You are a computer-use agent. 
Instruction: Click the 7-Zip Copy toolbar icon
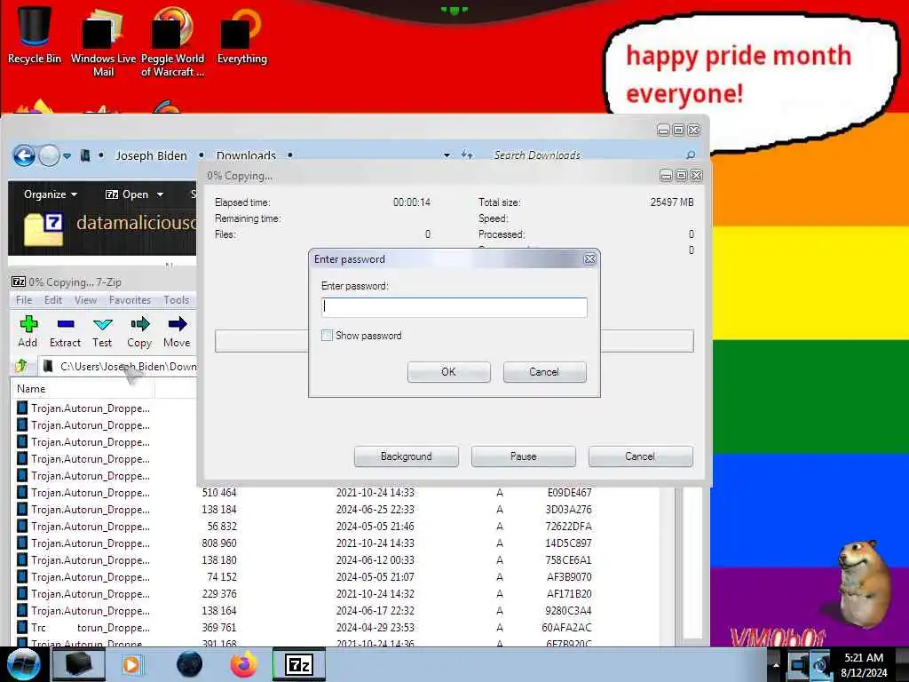click(x=139, y=332)
